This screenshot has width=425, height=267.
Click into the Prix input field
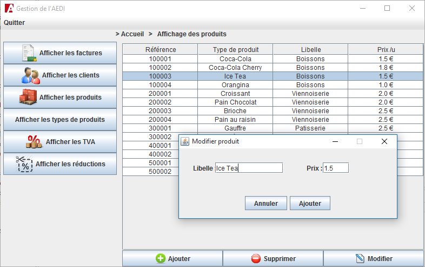[x=335, y=168]
